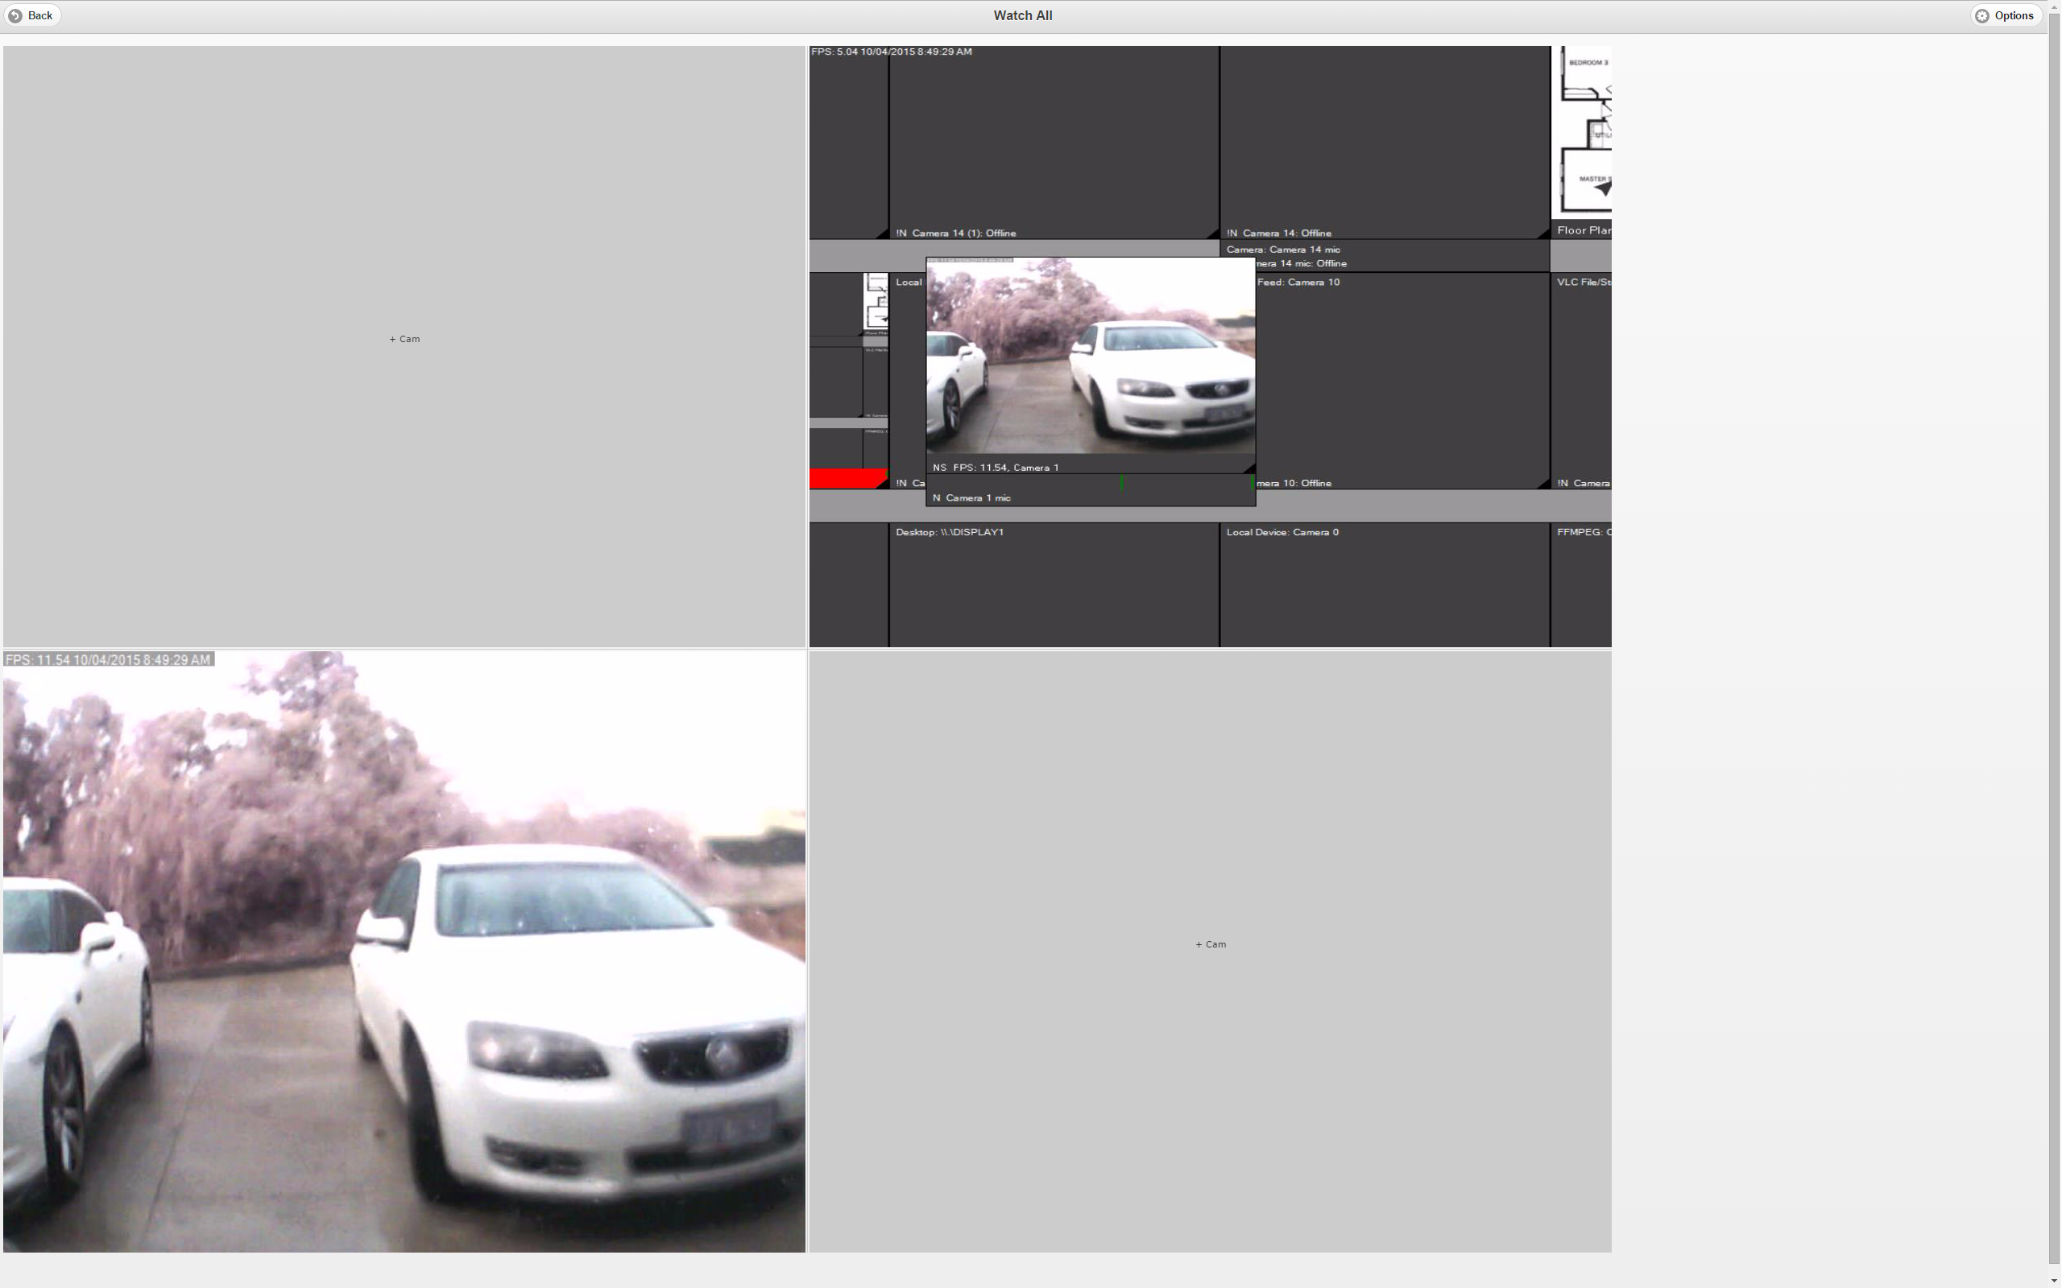Click the red alert block
Screen dimensions: 2062x1288
846,479
